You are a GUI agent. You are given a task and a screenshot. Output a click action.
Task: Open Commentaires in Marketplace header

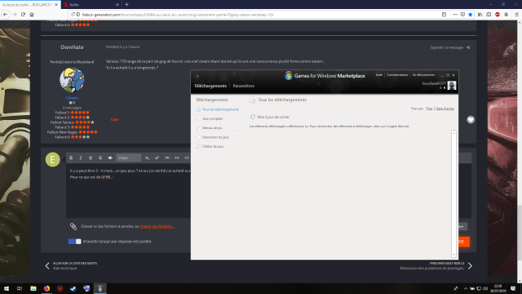[x=397, y=75]
